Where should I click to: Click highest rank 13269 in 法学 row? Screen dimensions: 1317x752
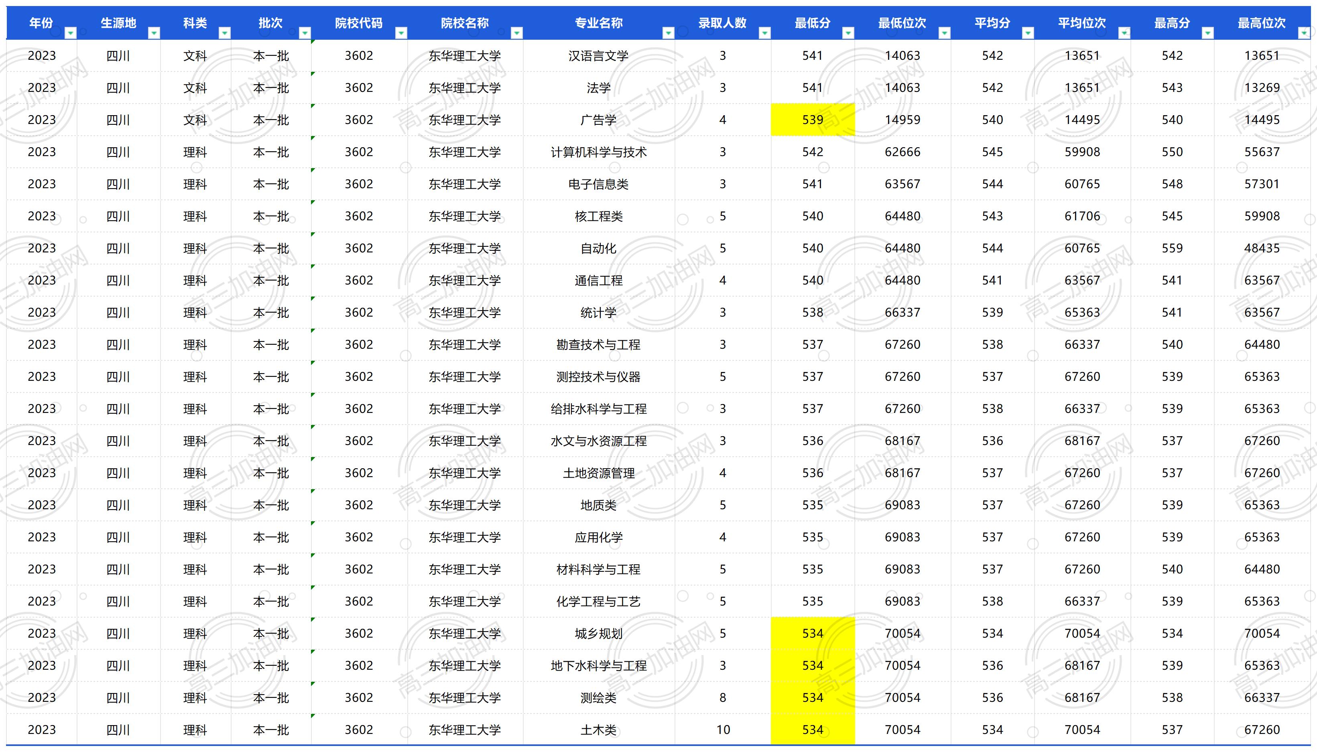(x=1262, y=88)
